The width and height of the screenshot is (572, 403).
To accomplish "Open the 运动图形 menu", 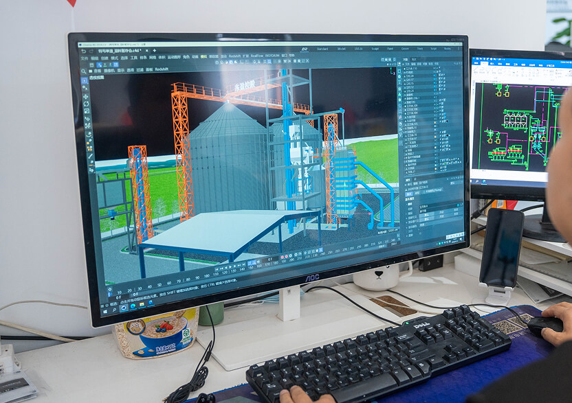I will (x=174, y=57).
